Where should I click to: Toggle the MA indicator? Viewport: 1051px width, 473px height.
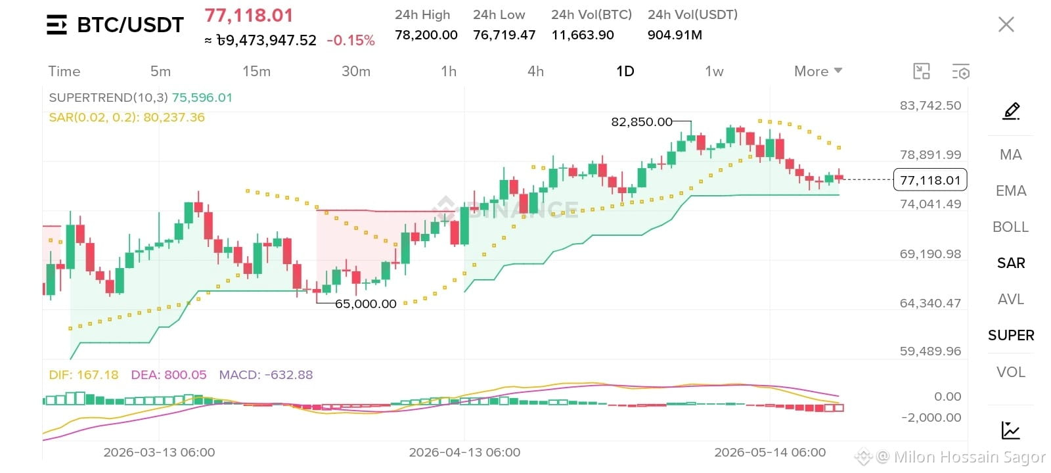[x=1011, y=154]
